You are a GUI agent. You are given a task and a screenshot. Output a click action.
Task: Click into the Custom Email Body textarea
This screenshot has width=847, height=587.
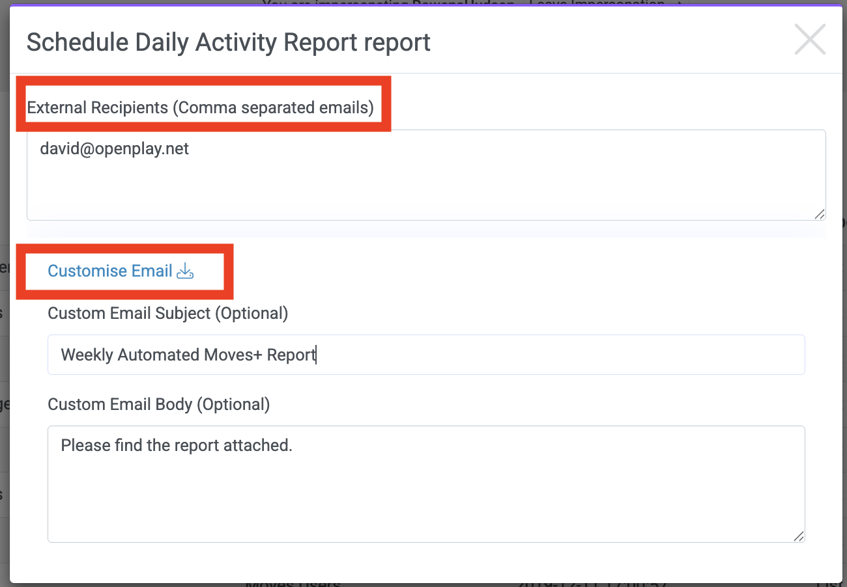426,484
